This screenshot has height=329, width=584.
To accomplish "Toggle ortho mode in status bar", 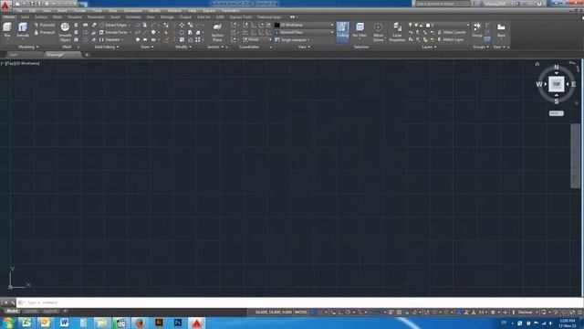I will (x=340, y=313).
